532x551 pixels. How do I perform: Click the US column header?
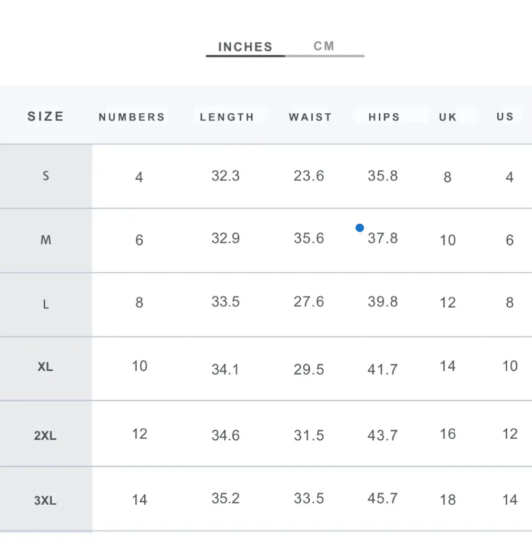pyautogui.click(x=505, y=116)
